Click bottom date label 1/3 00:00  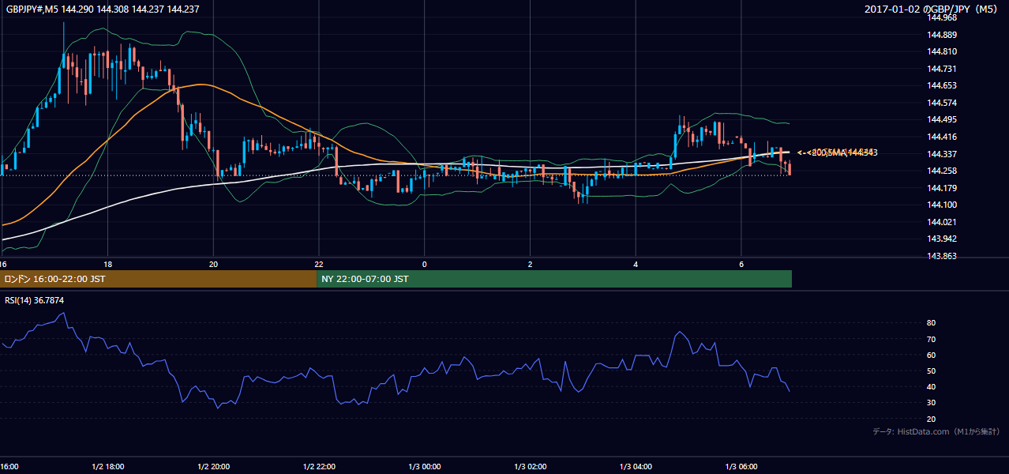(x=424, y=466)
